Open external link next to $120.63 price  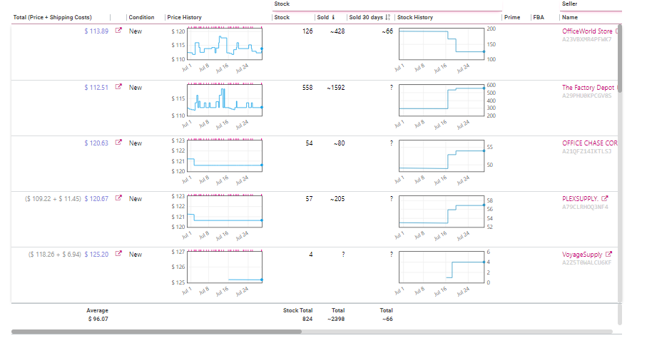click(x=118, y=143)
